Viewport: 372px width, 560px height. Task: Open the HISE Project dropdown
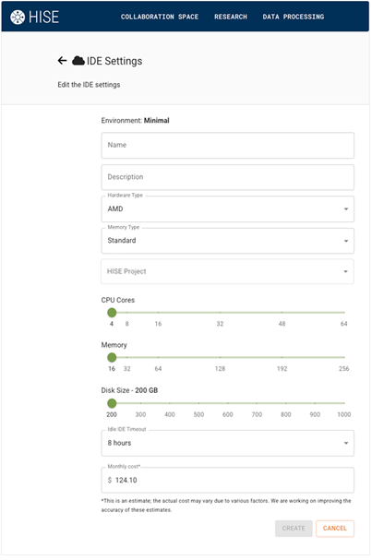[x=228, y=272]
